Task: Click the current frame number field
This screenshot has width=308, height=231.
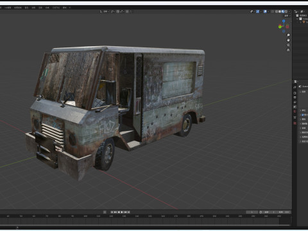Action: [252, 212]
